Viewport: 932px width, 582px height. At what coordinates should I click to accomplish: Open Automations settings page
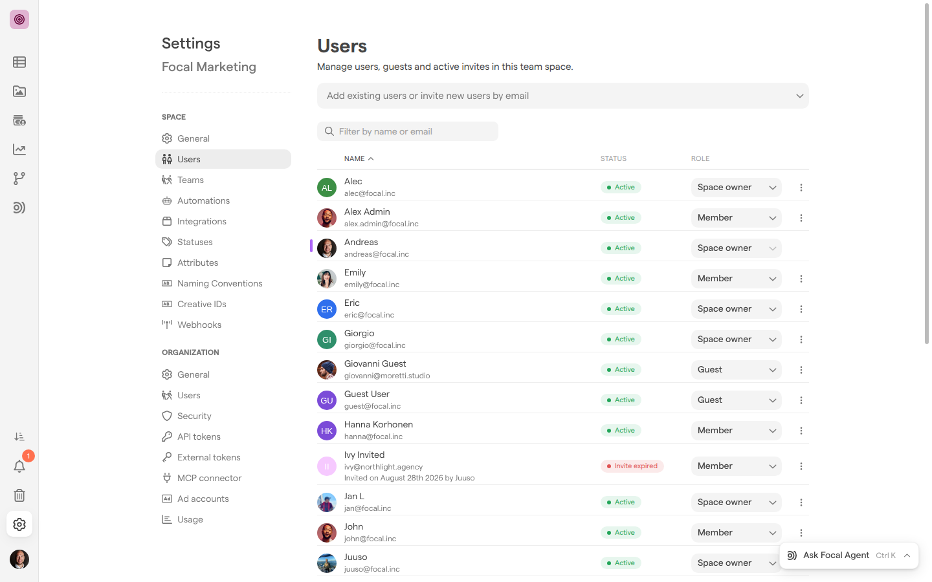point(223,200)
